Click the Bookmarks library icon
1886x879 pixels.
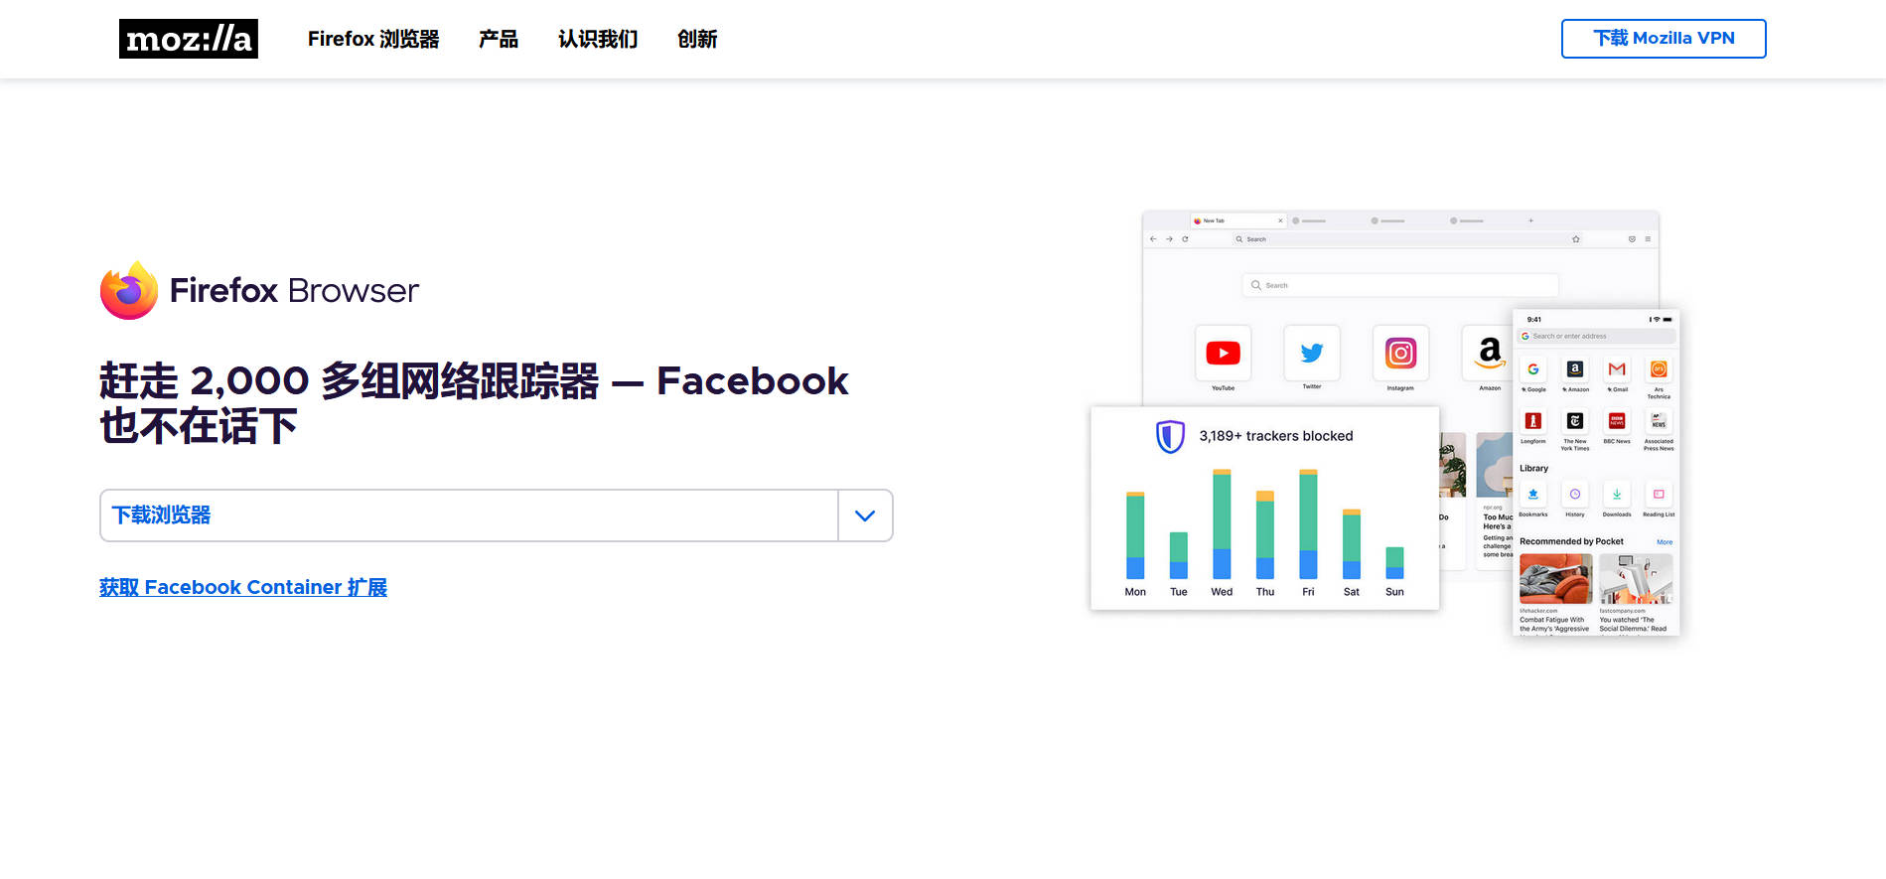[x=1533, y=494]
